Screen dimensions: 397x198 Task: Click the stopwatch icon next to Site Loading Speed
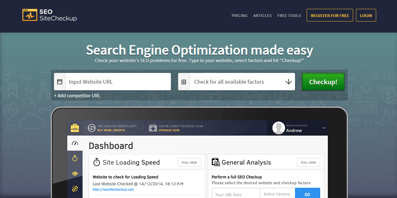coord(97,162)
